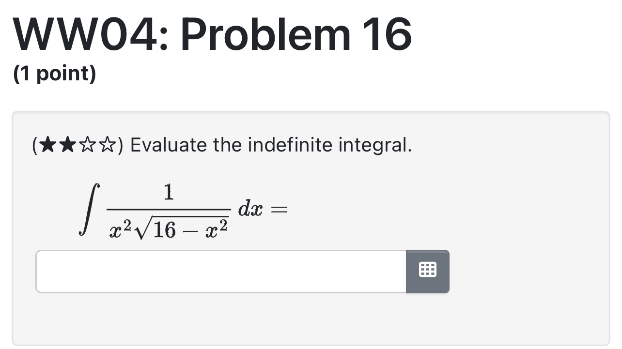622x349 pixels.
Task: Click the WW04: Problem 16 heading
Action: pyautogui.click(x=212, y=33)
